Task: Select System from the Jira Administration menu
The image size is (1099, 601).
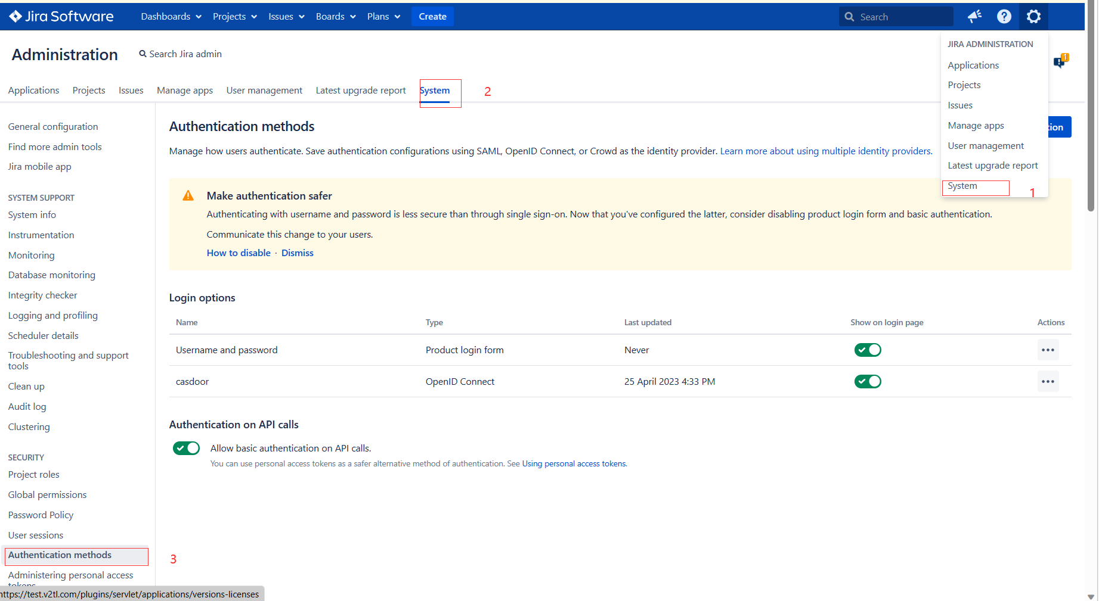Action: [962, 186]
